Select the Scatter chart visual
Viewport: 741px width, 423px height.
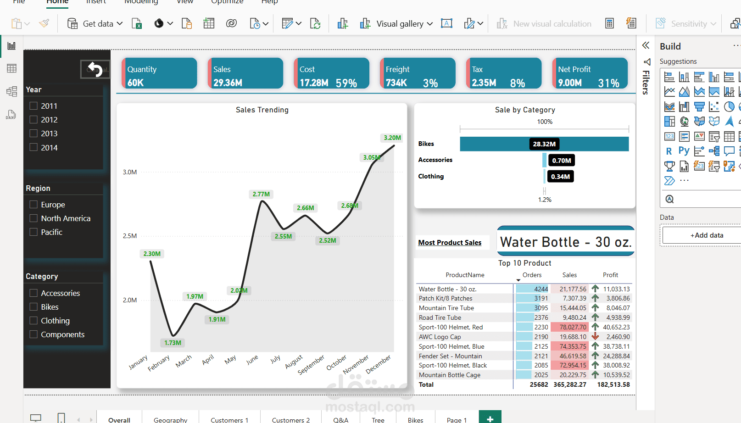pyautogui.click(x=714, y=107)
